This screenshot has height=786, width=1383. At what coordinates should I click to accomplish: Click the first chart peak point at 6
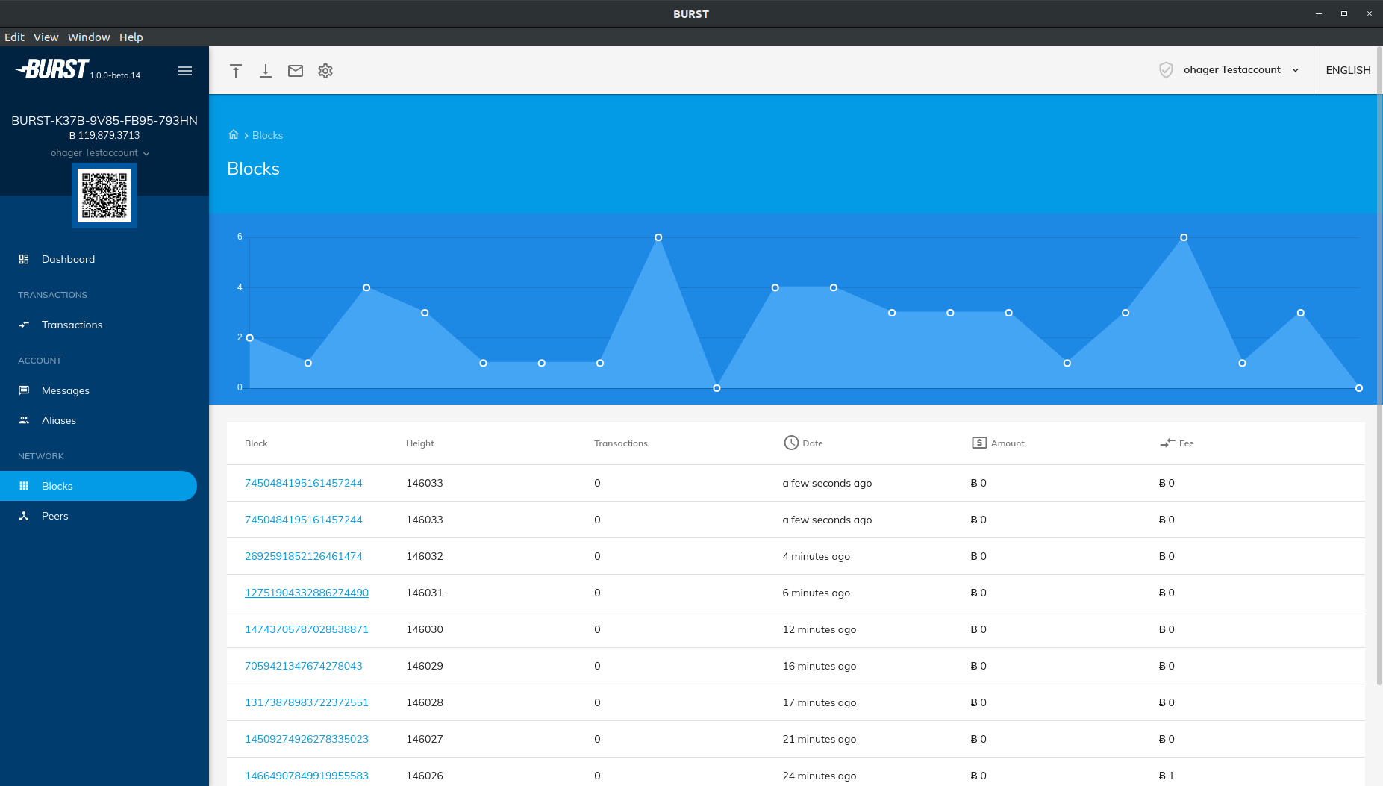[658, 237]
